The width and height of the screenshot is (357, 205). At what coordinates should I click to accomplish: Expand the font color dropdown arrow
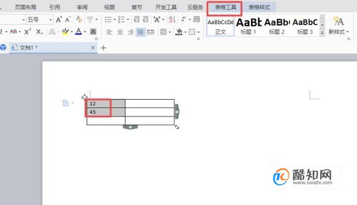coord(85,32)
